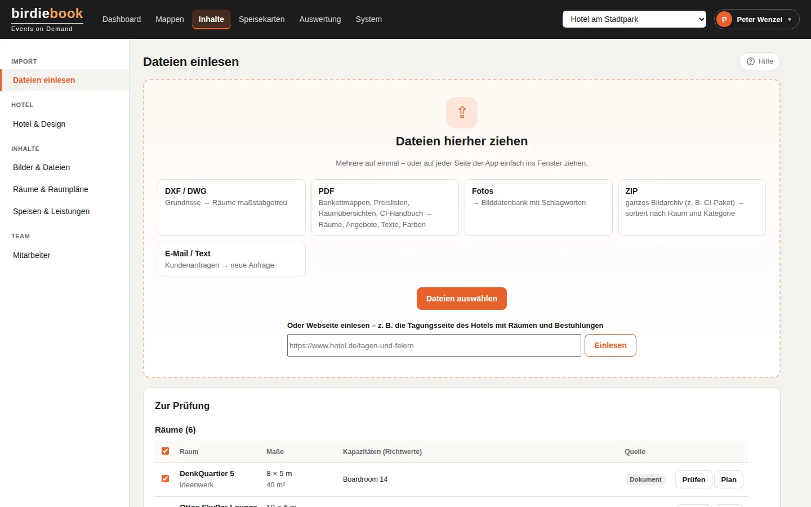Switch to the Auswertung menu

point(320,19)
